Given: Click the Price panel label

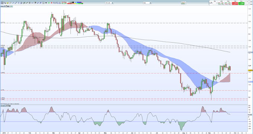Looking at the screenshot, I should (2, 6).
